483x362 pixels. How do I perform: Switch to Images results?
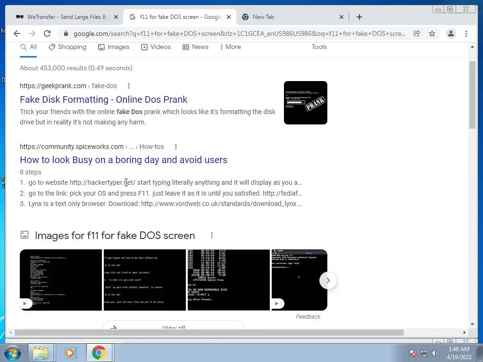click(x=114, y=47)
